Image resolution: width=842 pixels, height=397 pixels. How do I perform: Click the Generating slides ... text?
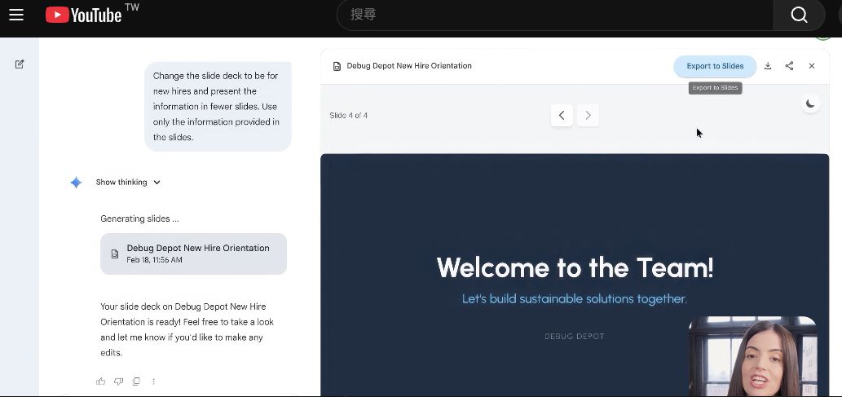pos(139,218)
